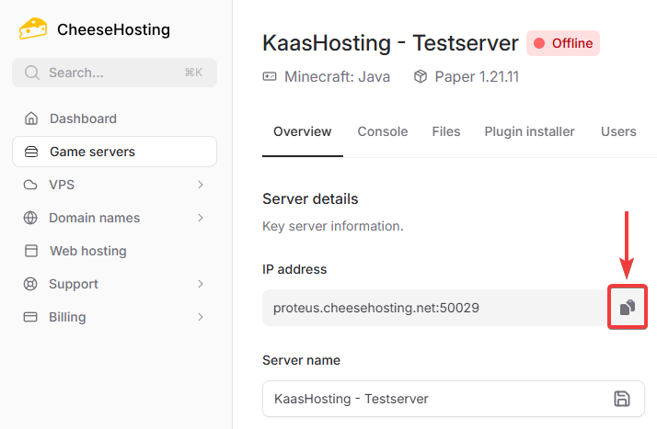Screen dimensions: 657x429
Task: Click the Server name text field
Action: click(x=432, y=399)
